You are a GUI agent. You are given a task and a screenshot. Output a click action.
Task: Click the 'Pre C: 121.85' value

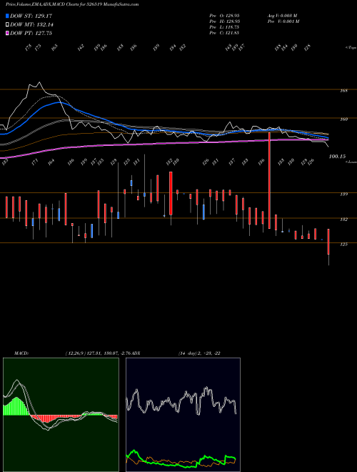click(224, 33)
